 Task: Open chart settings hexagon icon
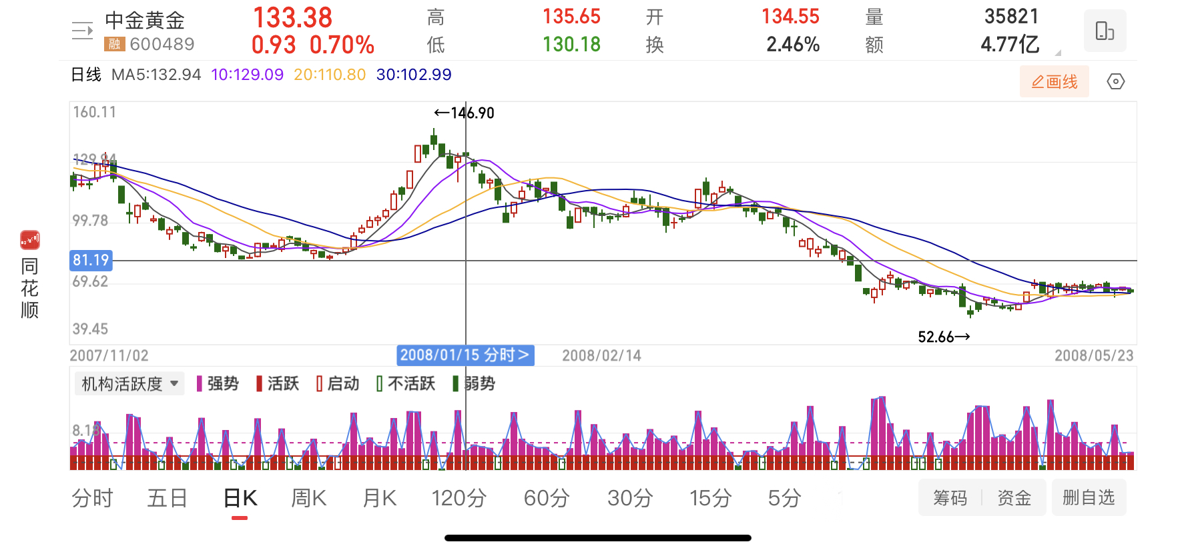[1115, 81]
